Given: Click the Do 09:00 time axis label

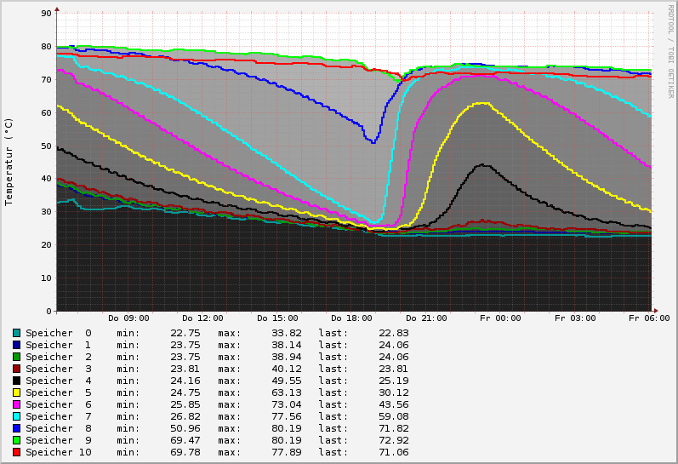Looking at the screenshot, I should click(x=128, y=318).
